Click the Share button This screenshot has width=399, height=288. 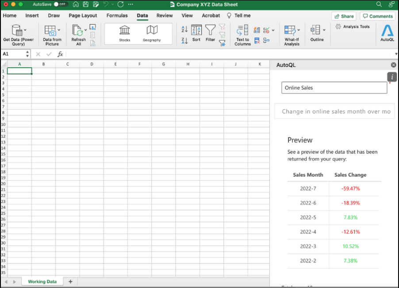344,16
